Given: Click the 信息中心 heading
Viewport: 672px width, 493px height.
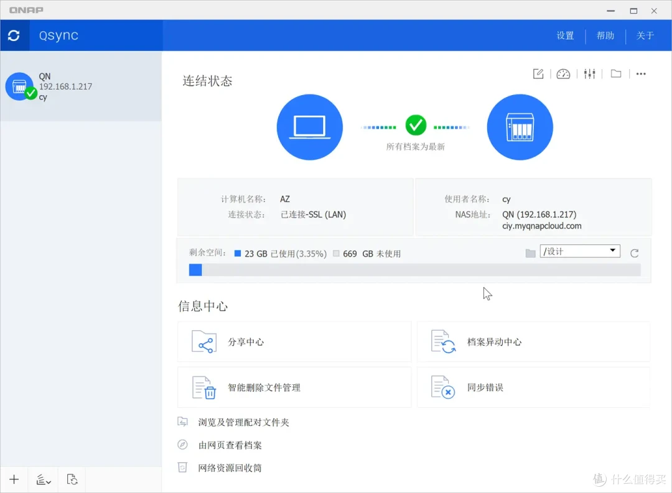Looking at the screenshot, I should click(203, 306).
